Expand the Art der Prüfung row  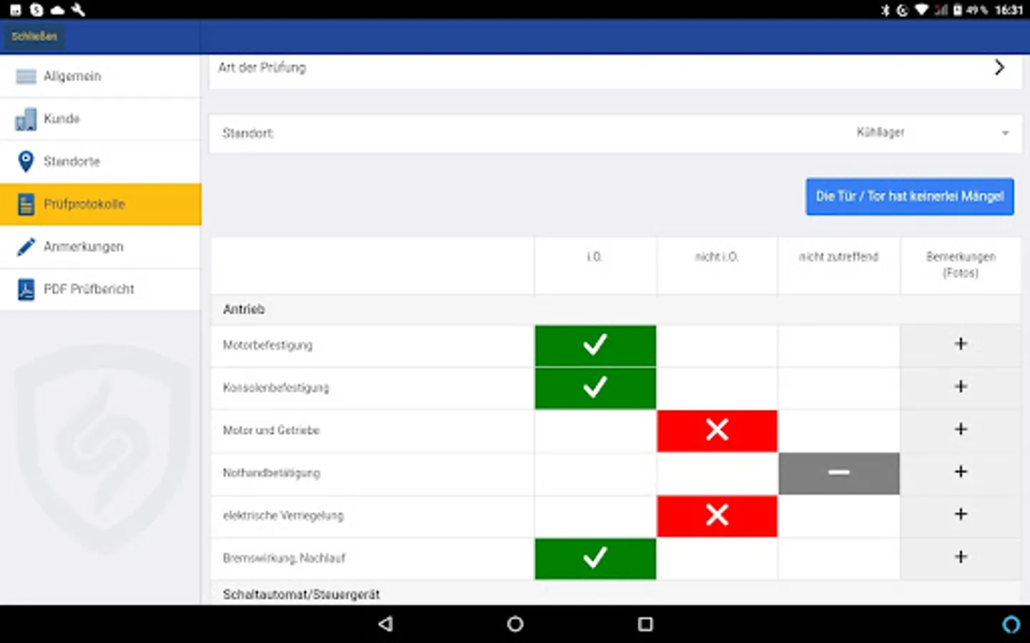coord(999,67)
